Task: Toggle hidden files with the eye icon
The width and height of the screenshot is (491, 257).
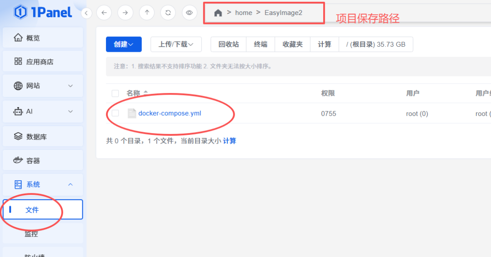Action: [190, 13]
